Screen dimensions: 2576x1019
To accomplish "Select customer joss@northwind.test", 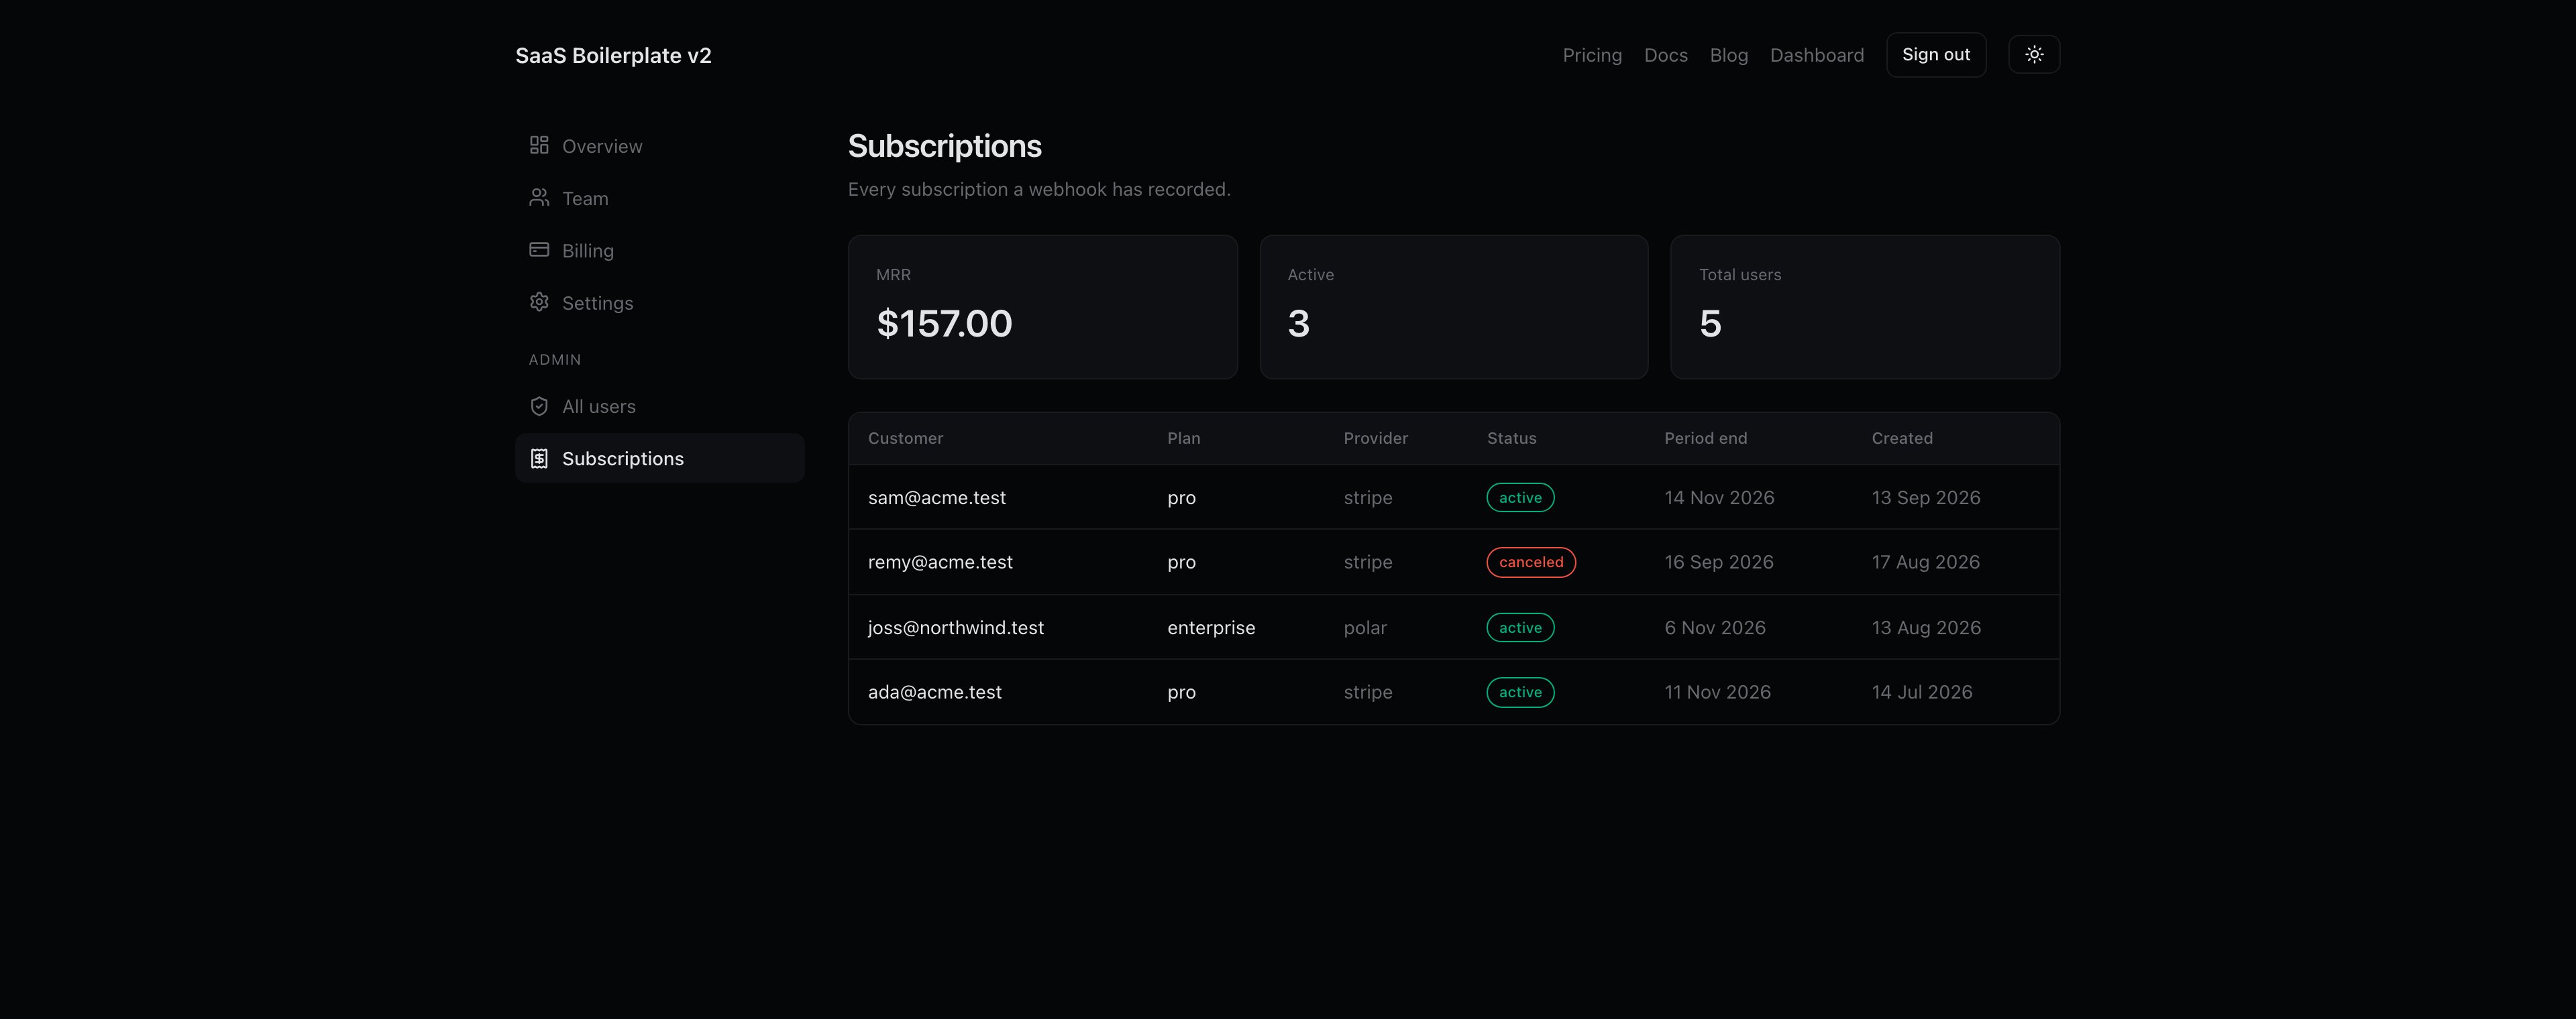I will [955, 627].
